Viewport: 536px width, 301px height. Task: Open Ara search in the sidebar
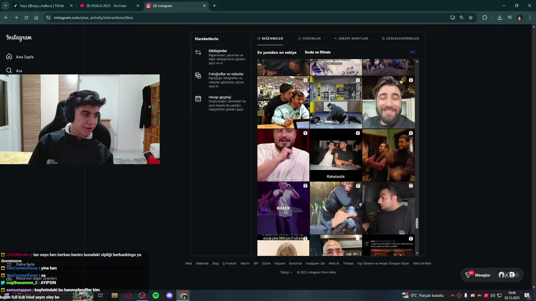(x=14, y=71)
